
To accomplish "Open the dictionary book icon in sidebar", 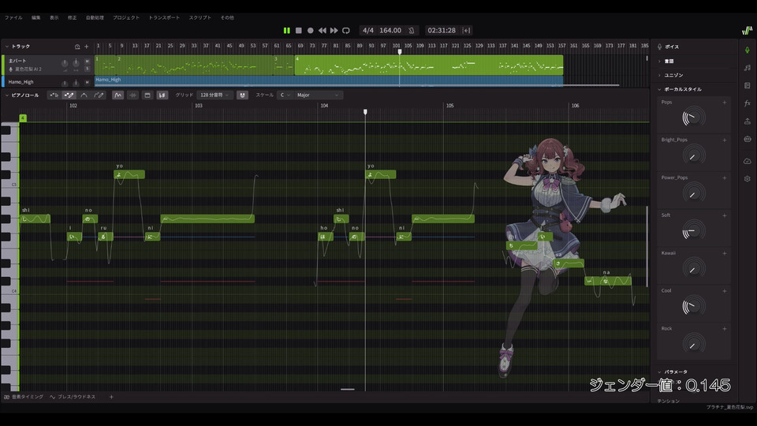I will (x=747, y=85).
